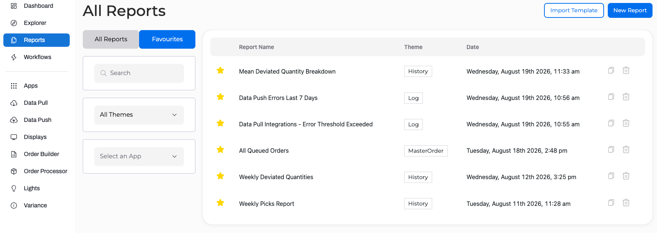Open Dashboard from sidebar menu
Screen dimensions: 657x233
tap(37, 6)
